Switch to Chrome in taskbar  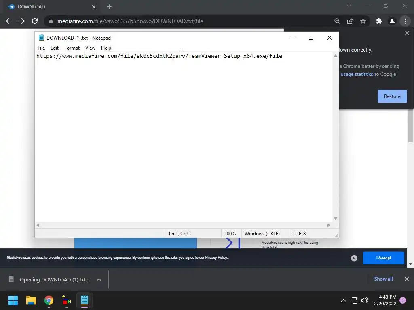pos(49,300)
